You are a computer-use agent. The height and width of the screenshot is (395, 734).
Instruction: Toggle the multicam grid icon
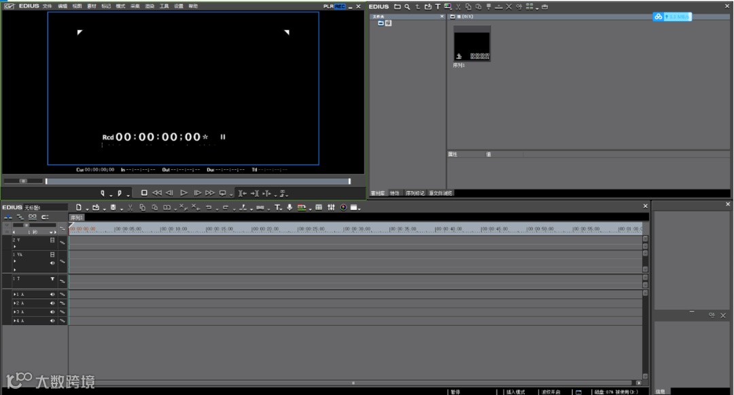[319, 207]
